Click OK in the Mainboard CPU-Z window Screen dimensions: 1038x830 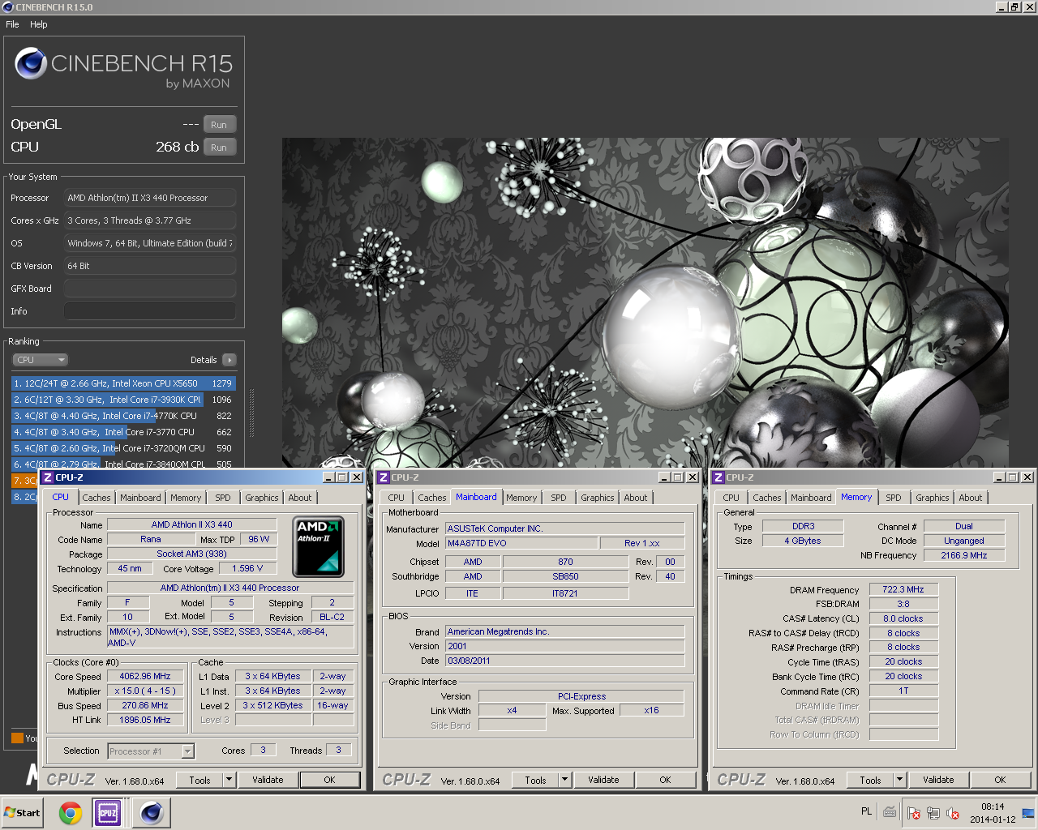pyautogui.click(x=665, y=780)
